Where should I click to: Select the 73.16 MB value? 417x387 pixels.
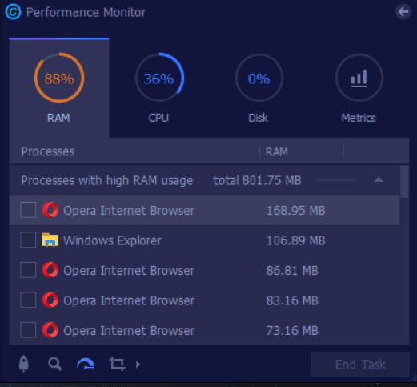point(292,331)
